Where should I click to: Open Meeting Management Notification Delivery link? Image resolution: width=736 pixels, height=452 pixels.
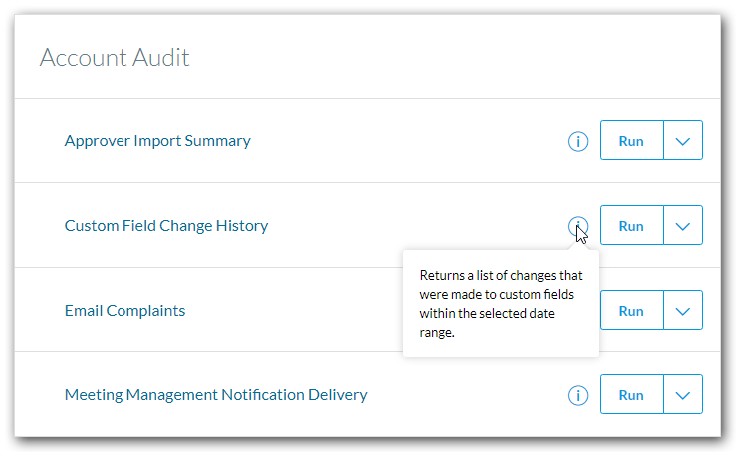click(x=215, y=395)
